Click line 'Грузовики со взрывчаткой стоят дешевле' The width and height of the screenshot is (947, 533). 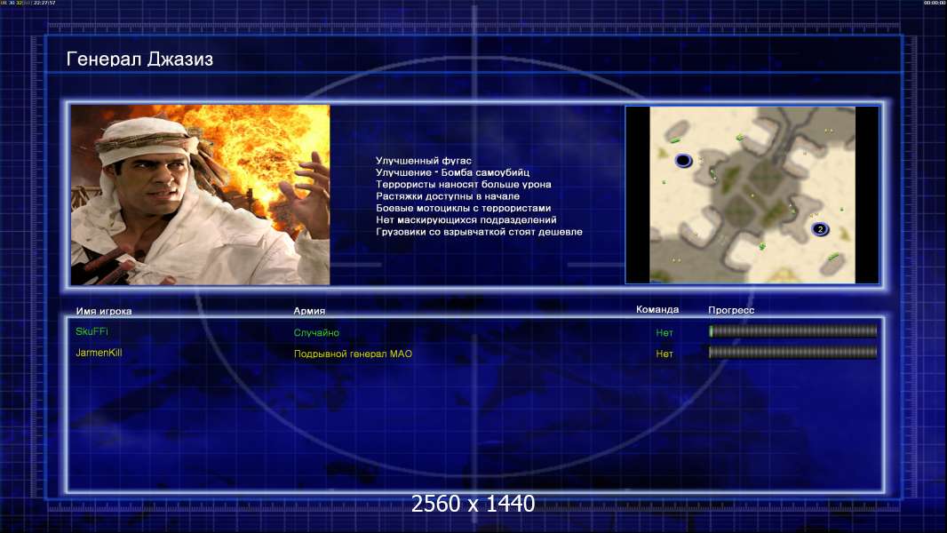(479, 232)
